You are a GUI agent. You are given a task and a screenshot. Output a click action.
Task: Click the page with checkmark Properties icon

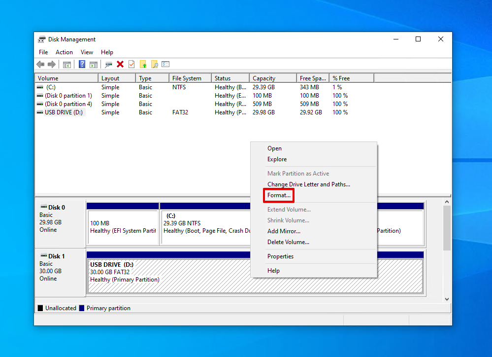pyautogui.click(x=131, y=65)
